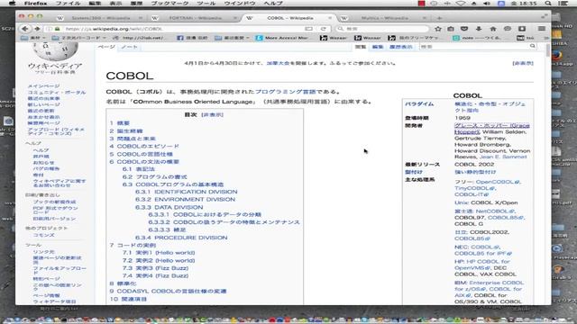Open contents entry 7.1 実例1 (Hello world)
577x324 pixels.
[159, 253]
